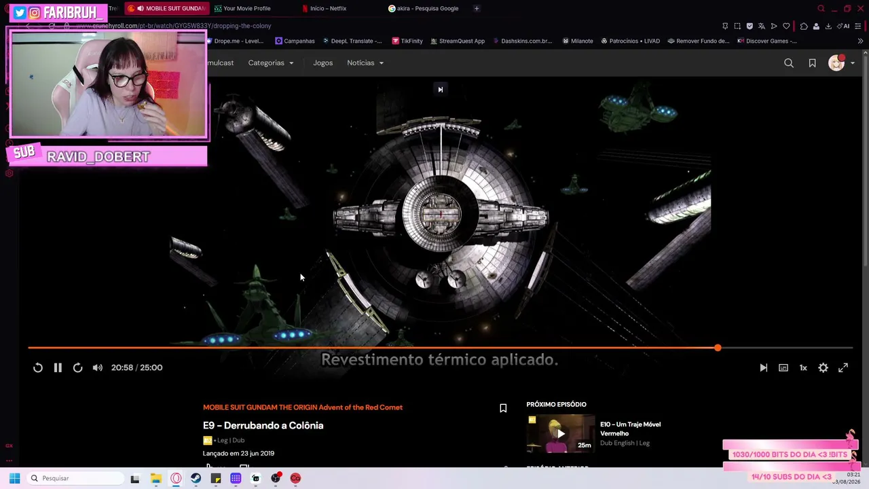Open the browser AI assistant button
869x489 pixels.
(x=844, y=26)
